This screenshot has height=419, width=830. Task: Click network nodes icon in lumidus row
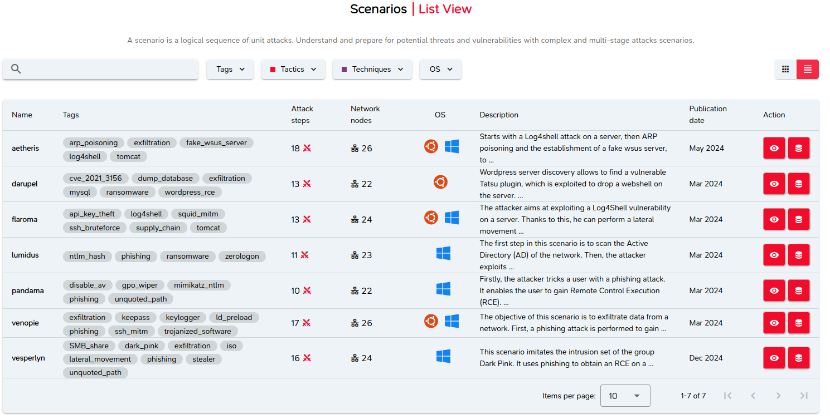(x=355, y=255)
